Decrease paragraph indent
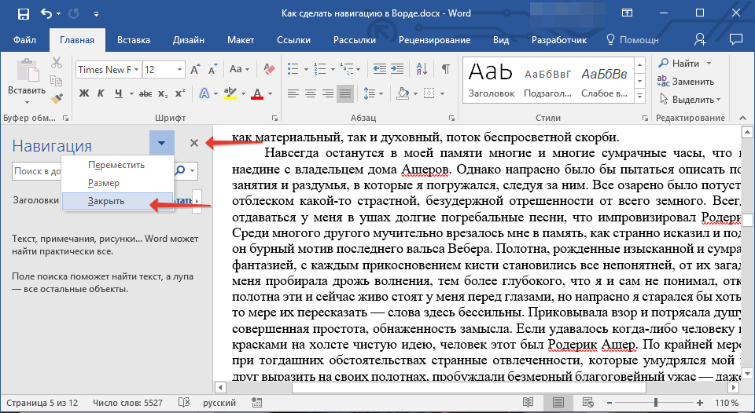Image resolution: width=755 pixels, height=413 pixels. [379, 69]
